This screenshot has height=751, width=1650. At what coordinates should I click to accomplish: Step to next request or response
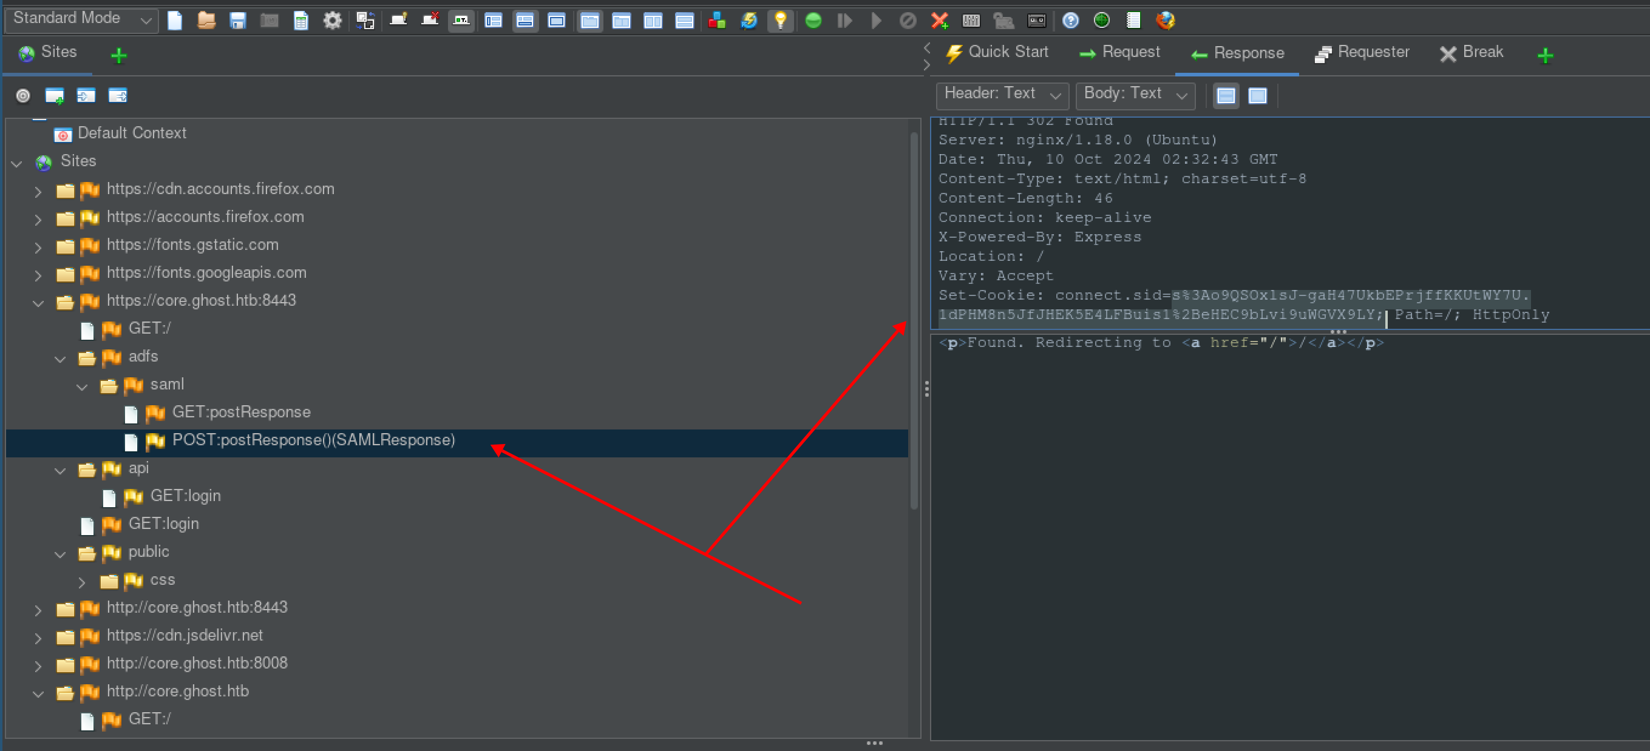click(x=845, y=21)
